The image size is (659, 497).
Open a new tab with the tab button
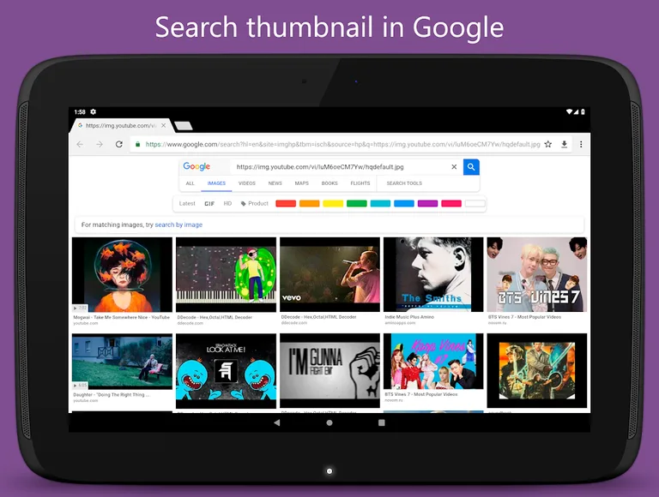pyautogui.click(x=183, y=125)
